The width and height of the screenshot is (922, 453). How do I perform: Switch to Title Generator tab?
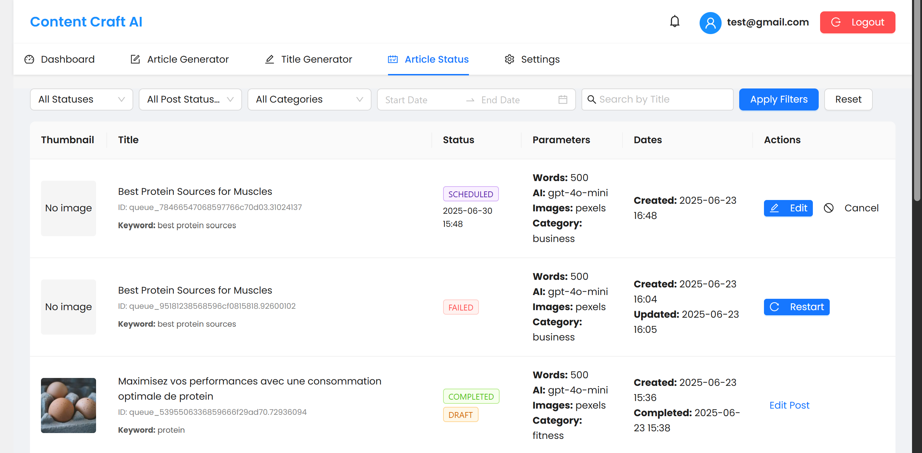coord(308,60)
